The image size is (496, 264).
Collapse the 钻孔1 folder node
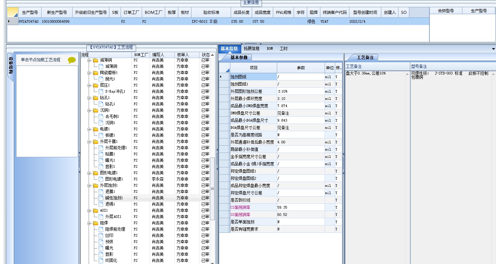click(x=89, y=98)
